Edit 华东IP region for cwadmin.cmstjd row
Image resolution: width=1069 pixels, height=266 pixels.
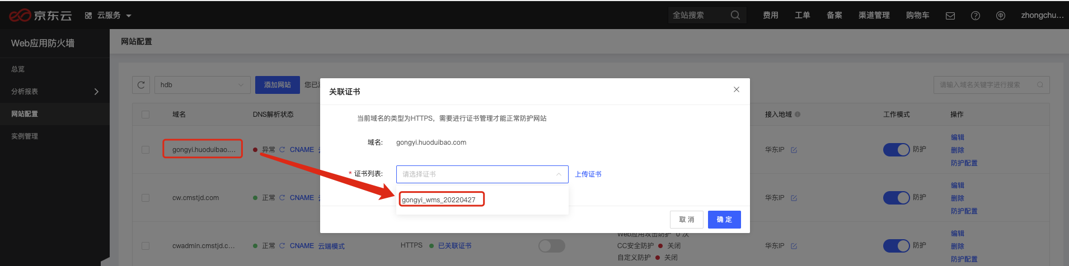[x=794, y=246]
